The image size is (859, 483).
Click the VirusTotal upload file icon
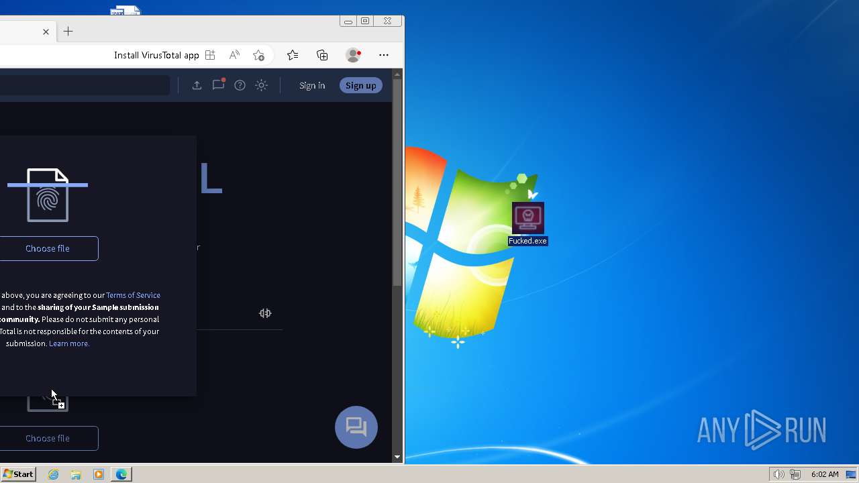pyautogui.click(x=197, y=85)
